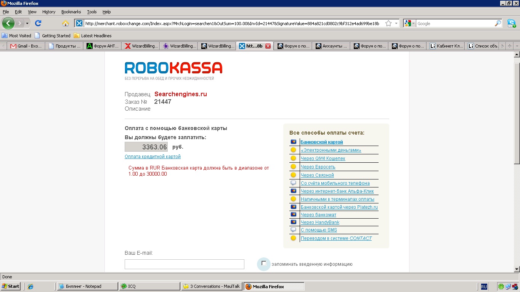
Task: Reload the page with the refresh icon
Action: pos(38,23)
